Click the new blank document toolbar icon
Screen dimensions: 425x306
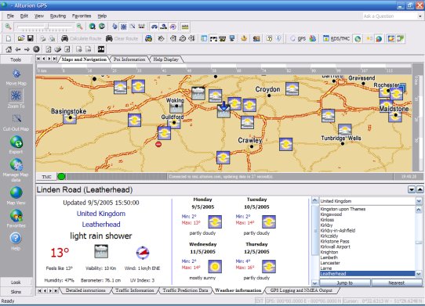tap(9, 38)
